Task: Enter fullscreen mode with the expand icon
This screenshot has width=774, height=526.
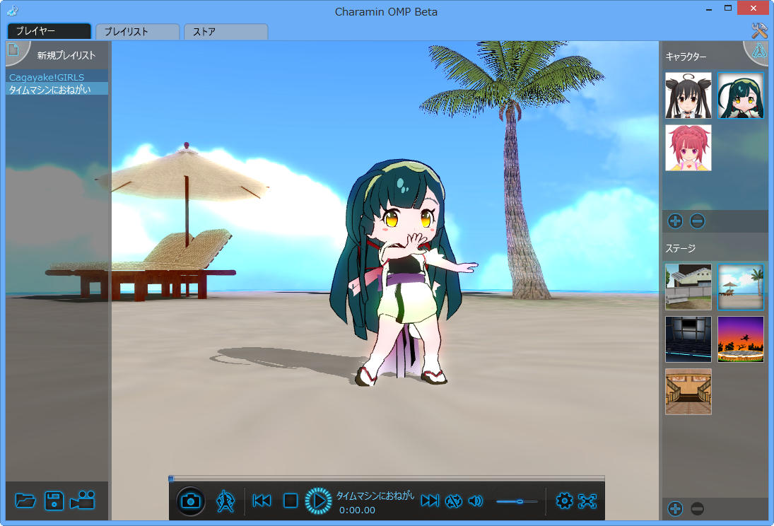Action: point(587,501)
